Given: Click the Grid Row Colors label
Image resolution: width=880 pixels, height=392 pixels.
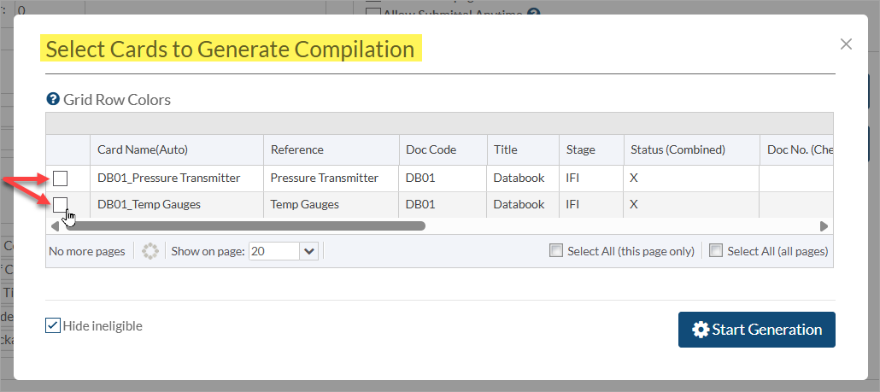Looking at the screenshot, I should 117,100.
